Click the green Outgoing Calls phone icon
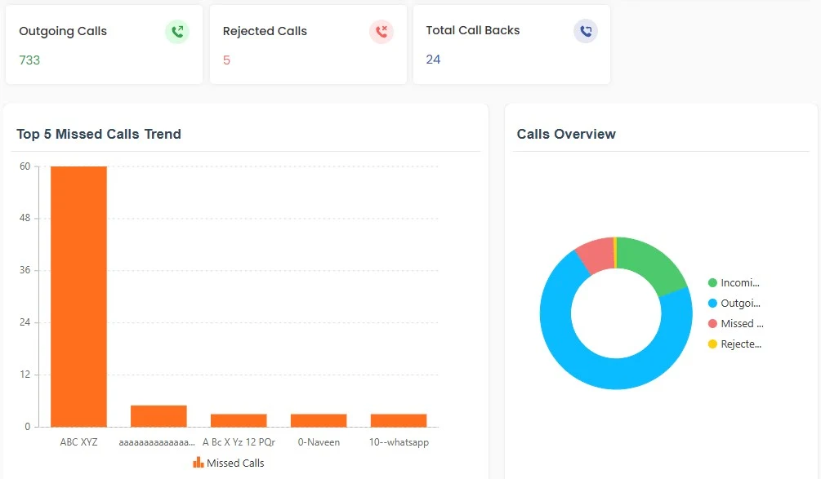Image resolution: width=821 pixels, height=479 pixels. click(x=177, y=32)
